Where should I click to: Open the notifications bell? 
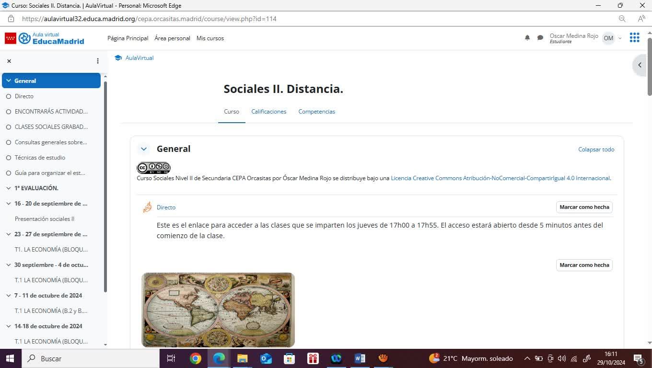(x=527, y=38)
